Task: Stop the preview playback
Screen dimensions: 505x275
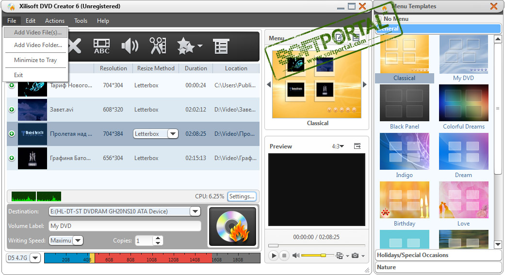Action: point(284,256)
